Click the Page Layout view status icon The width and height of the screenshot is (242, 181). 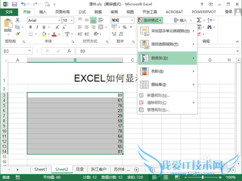click(x=166, y=177)
